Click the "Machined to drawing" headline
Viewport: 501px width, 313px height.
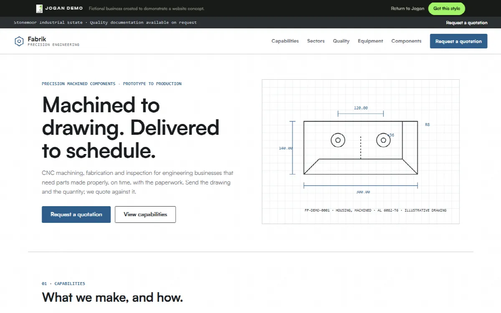click(130, 127)
